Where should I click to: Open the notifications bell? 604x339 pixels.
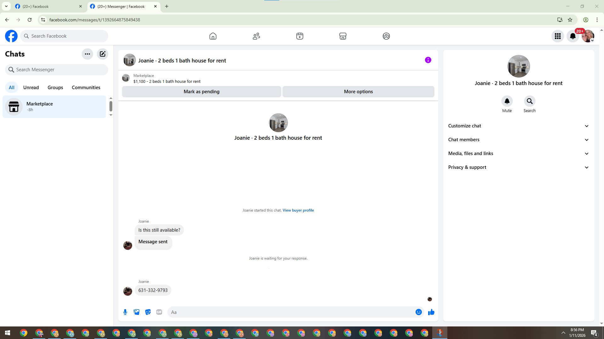573,36
